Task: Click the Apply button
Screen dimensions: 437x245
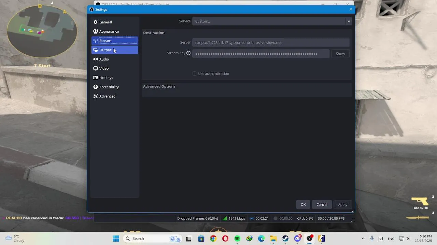Action: point(342,205)
